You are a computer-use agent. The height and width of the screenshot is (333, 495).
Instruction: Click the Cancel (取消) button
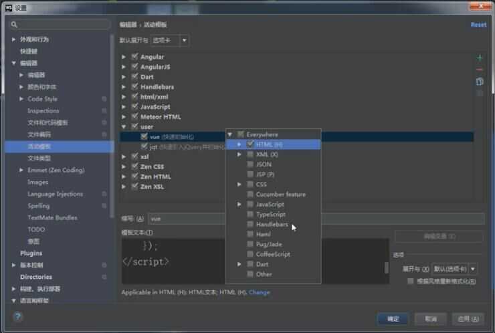click(x=431, y=319)
